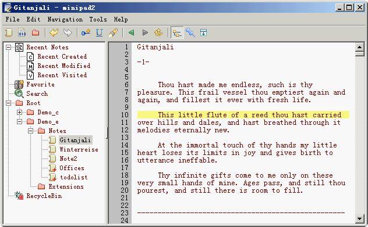Click the blue key with plus icon
This screenshot has width=368, height=227.
86,33
